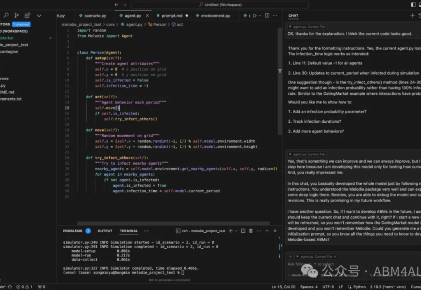Kill terminal with the trash icon

coord(251,231)
